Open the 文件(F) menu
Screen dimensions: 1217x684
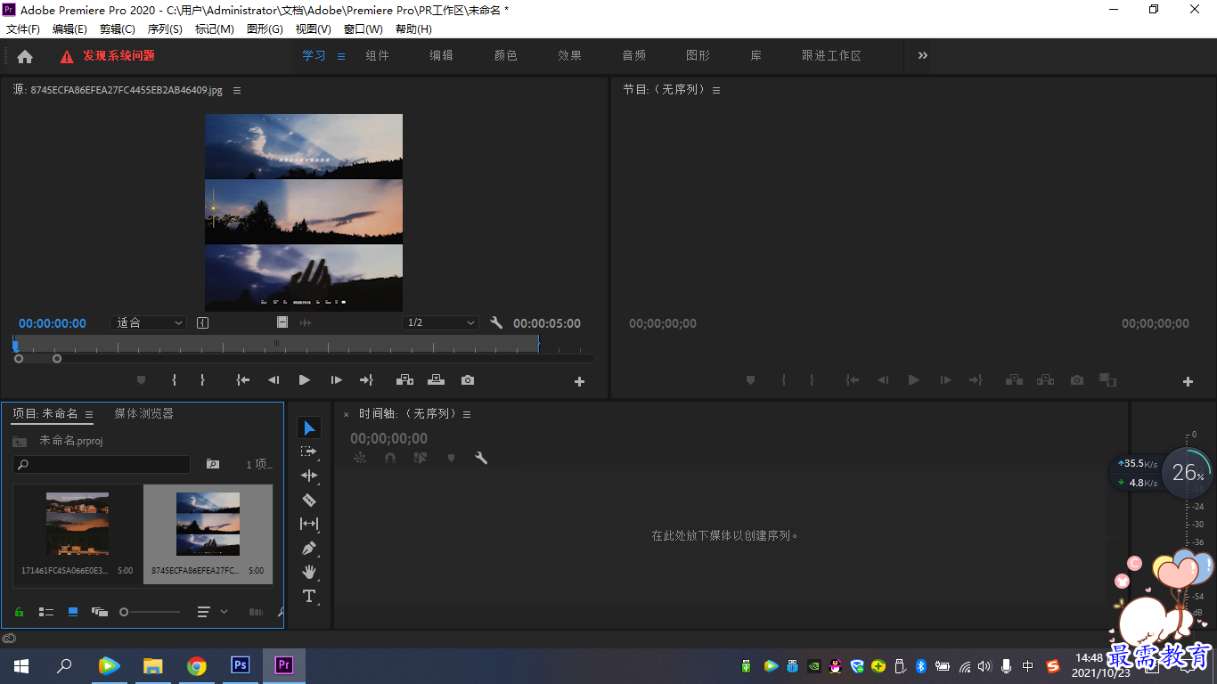point(23,29)
